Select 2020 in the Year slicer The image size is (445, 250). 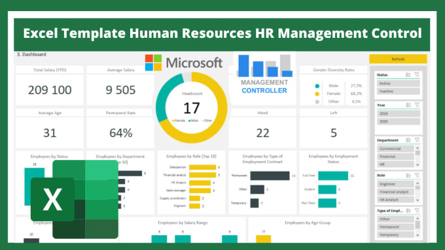coord(398,121)
